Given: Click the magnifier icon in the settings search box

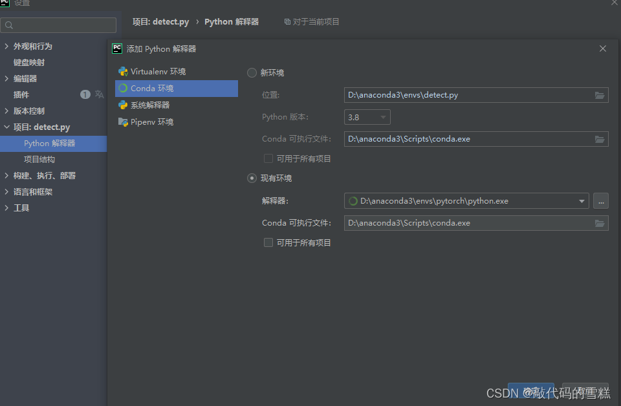Looking at the screenshot, I should coord(9,25).
